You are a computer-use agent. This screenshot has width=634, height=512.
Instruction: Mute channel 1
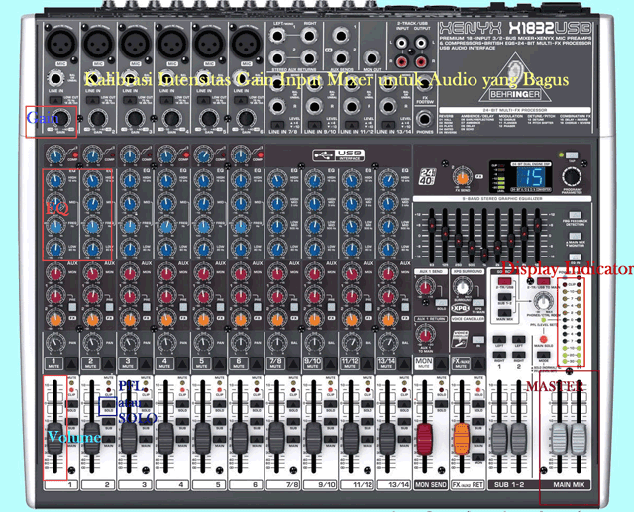71,363
